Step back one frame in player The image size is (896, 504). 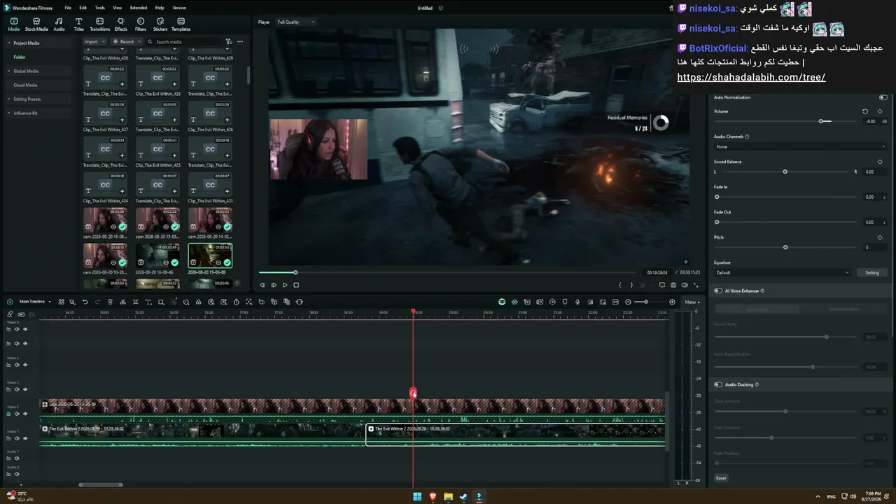(x=262, y=285)
